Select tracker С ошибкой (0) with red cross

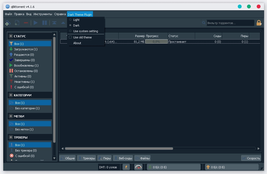click(30, 156)
